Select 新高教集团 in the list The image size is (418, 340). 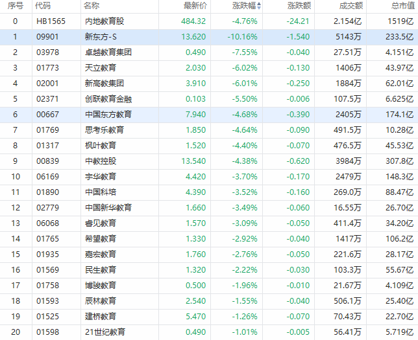[104, 84]
